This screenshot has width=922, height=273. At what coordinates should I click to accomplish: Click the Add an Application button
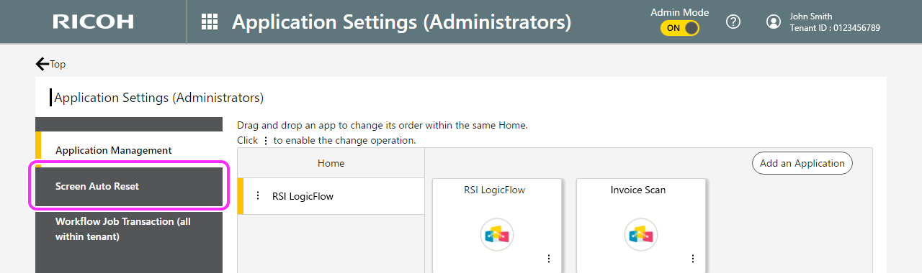pyautogui.click(x=802, y=163)
